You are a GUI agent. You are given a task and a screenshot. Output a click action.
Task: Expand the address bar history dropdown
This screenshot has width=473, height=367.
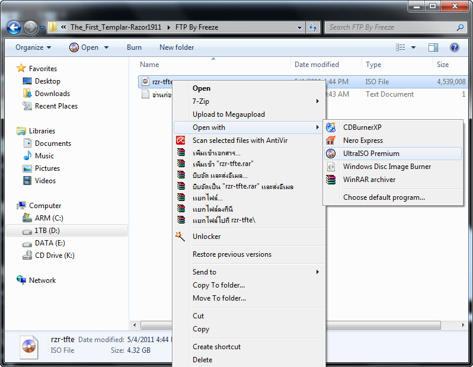299,27
